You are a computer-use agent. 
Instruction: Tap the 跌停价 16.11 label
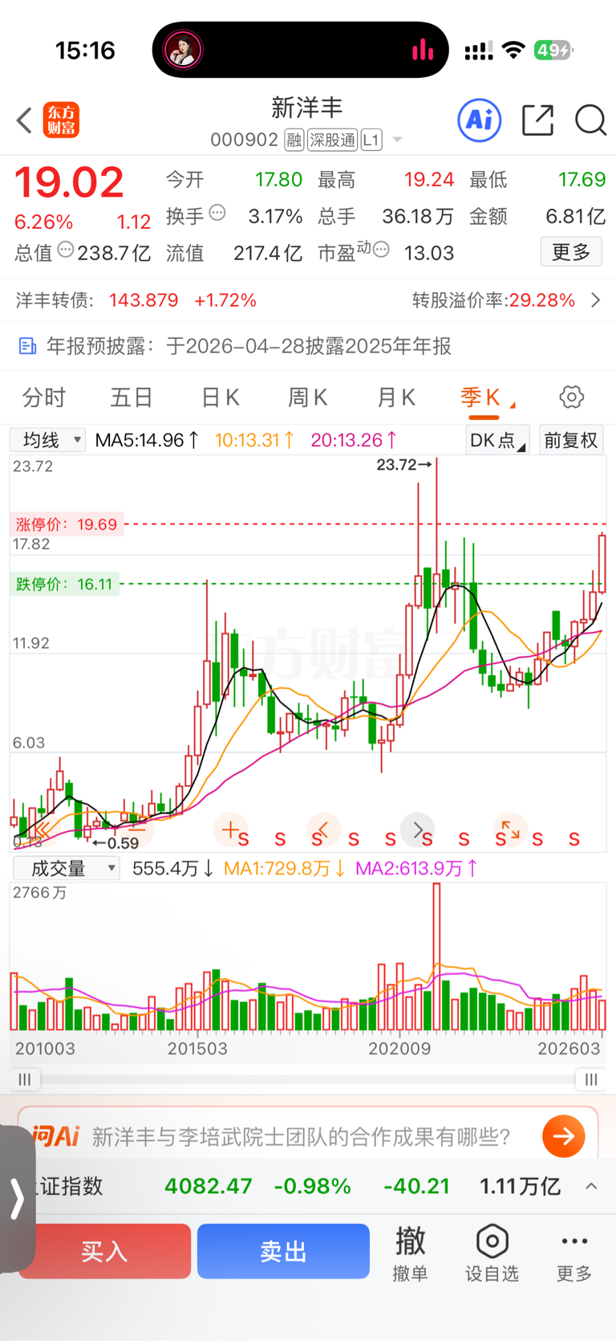tap(64, 584)
